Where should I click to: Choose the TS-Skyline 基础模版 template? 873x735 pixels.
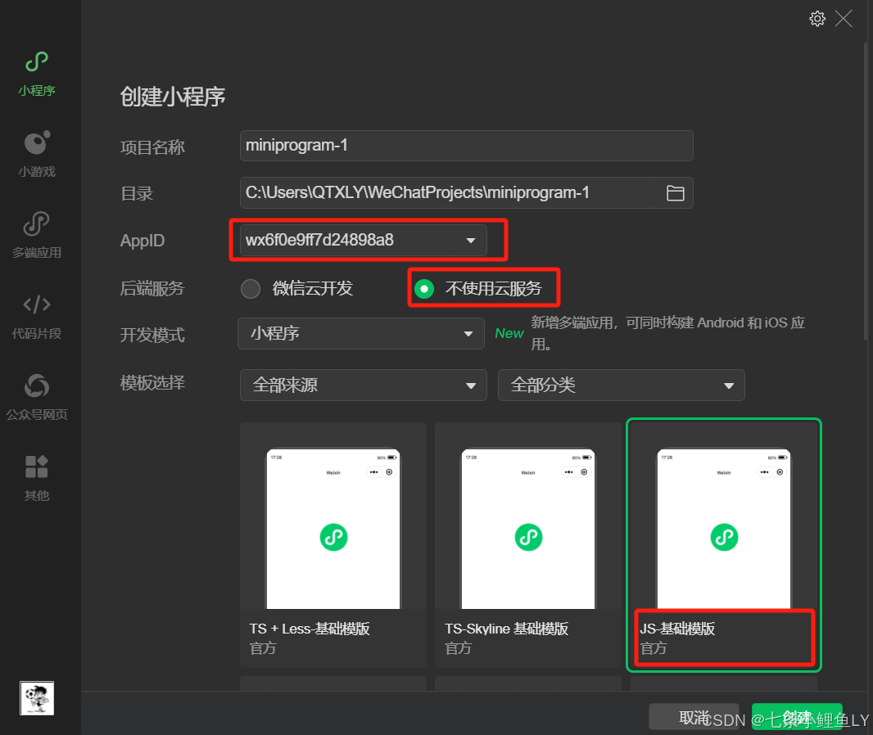[527, 545]
